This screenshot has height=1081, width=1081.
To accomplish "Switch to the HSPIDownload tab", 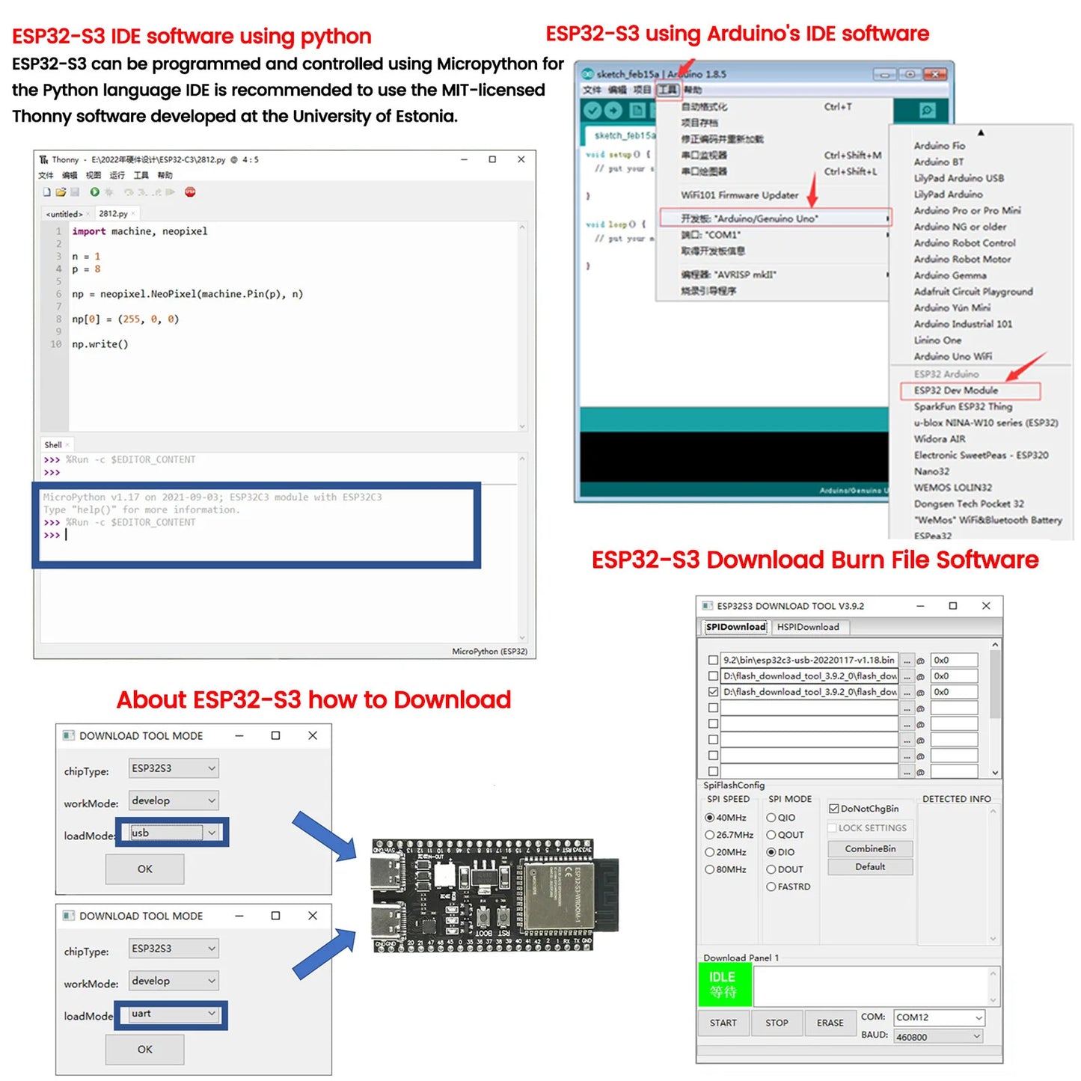I will click(809, 627).
